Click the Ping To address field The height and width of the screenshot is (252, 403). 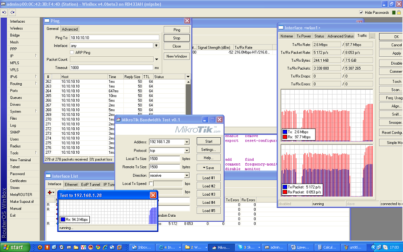point(114,38)
